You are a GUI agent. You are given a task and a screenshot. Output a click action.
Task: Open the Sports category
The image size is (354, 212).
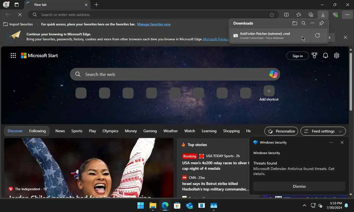point(77,131)
